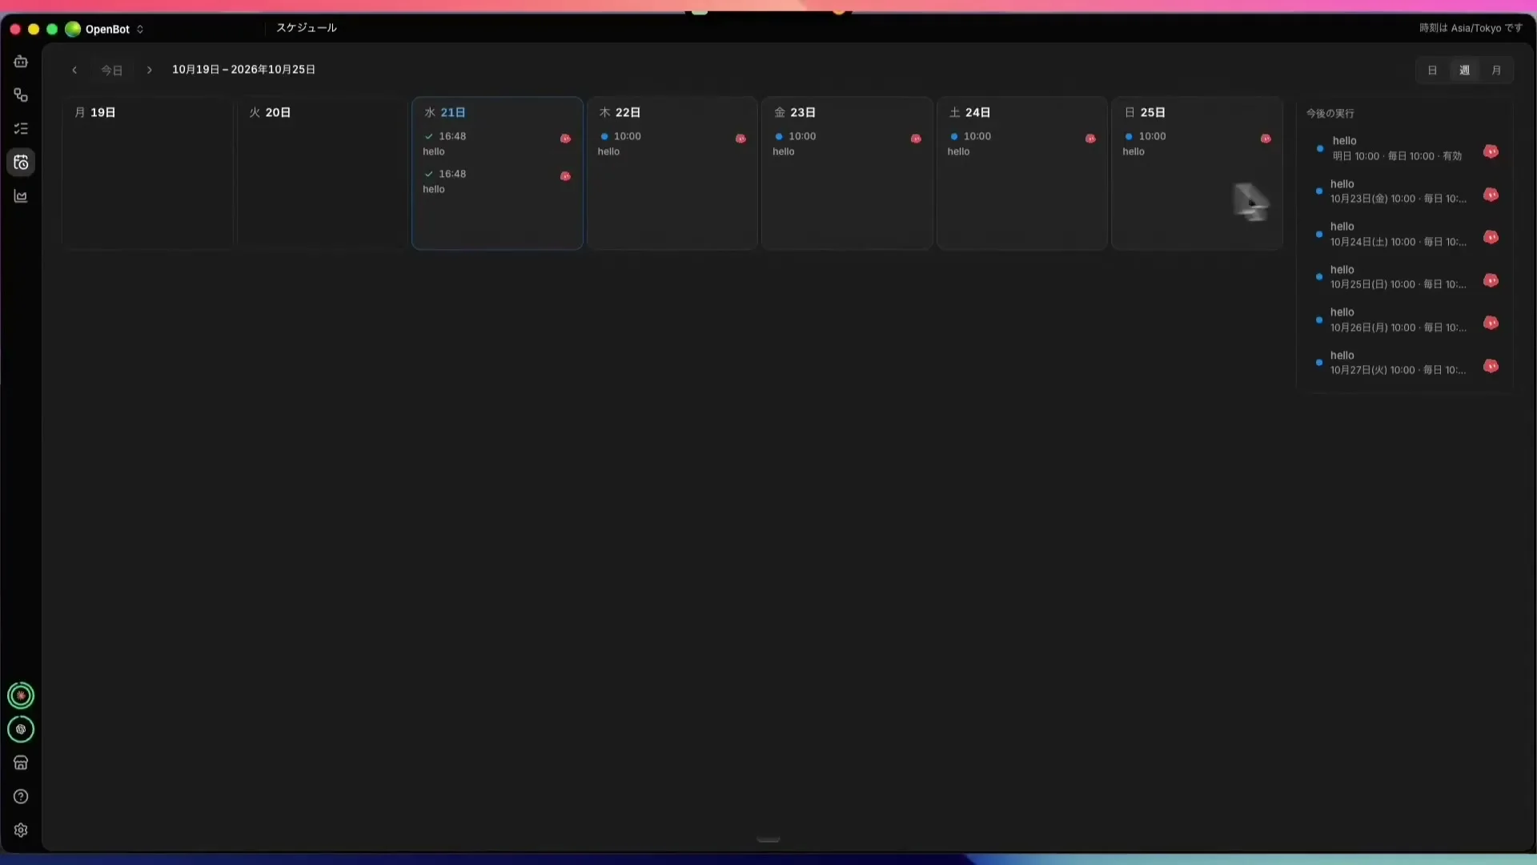Screen dimensions: 1537x865
Task: Select the 金 23日 day header
Action: (795, 113)
